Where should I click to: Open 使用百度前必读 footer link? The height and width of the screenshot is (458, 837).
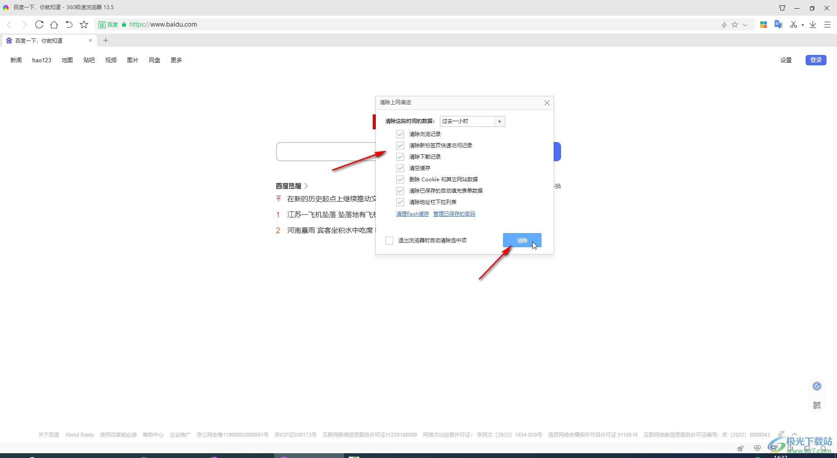[x=118, y=435]
